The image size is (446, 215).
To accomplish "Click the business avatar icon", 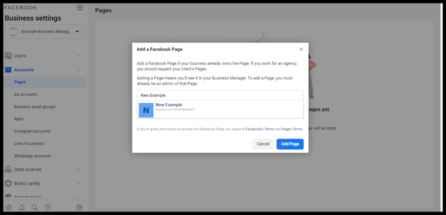I will point(14,31).
